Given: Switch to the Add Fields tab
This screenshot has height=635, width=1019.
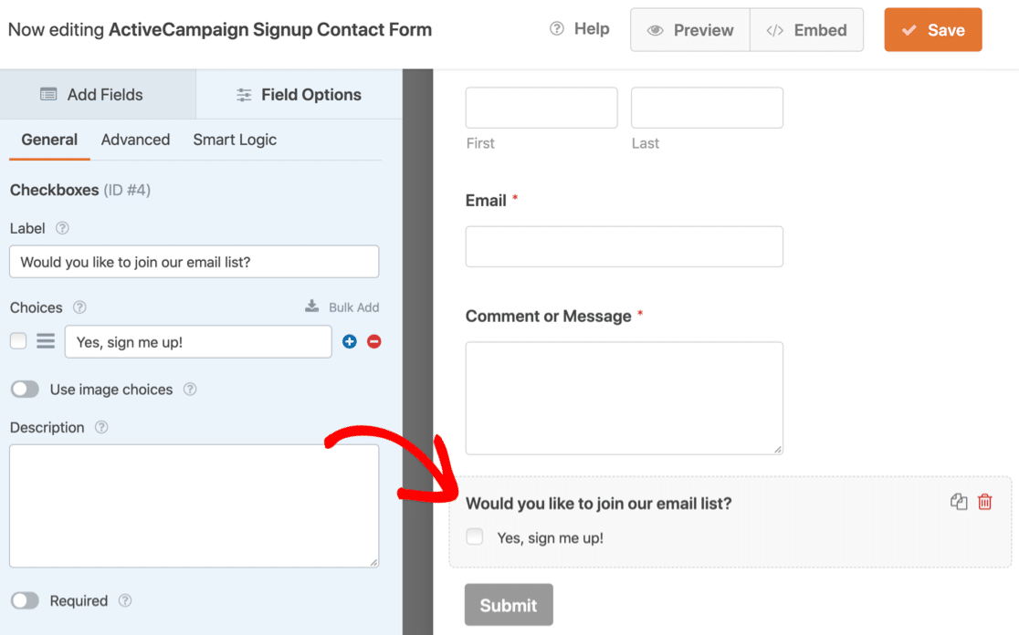Looking at the screenshot, I should click(92, 95).
